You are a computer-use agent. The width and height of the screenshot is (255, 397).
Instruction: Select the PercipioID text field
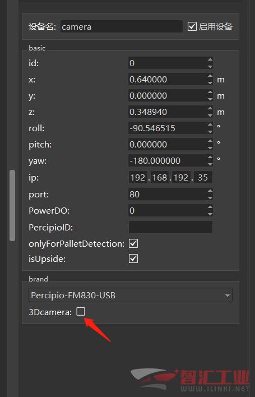170,227
